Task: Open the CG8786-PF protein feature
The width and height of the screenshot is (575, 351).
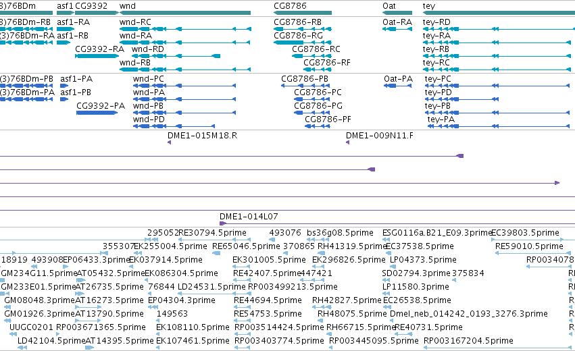Action: (x=318, y=126)
